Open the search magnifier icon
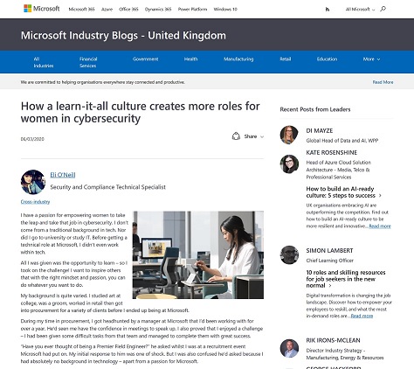Viewport: 414px width, 369px height. pos(383,9)
